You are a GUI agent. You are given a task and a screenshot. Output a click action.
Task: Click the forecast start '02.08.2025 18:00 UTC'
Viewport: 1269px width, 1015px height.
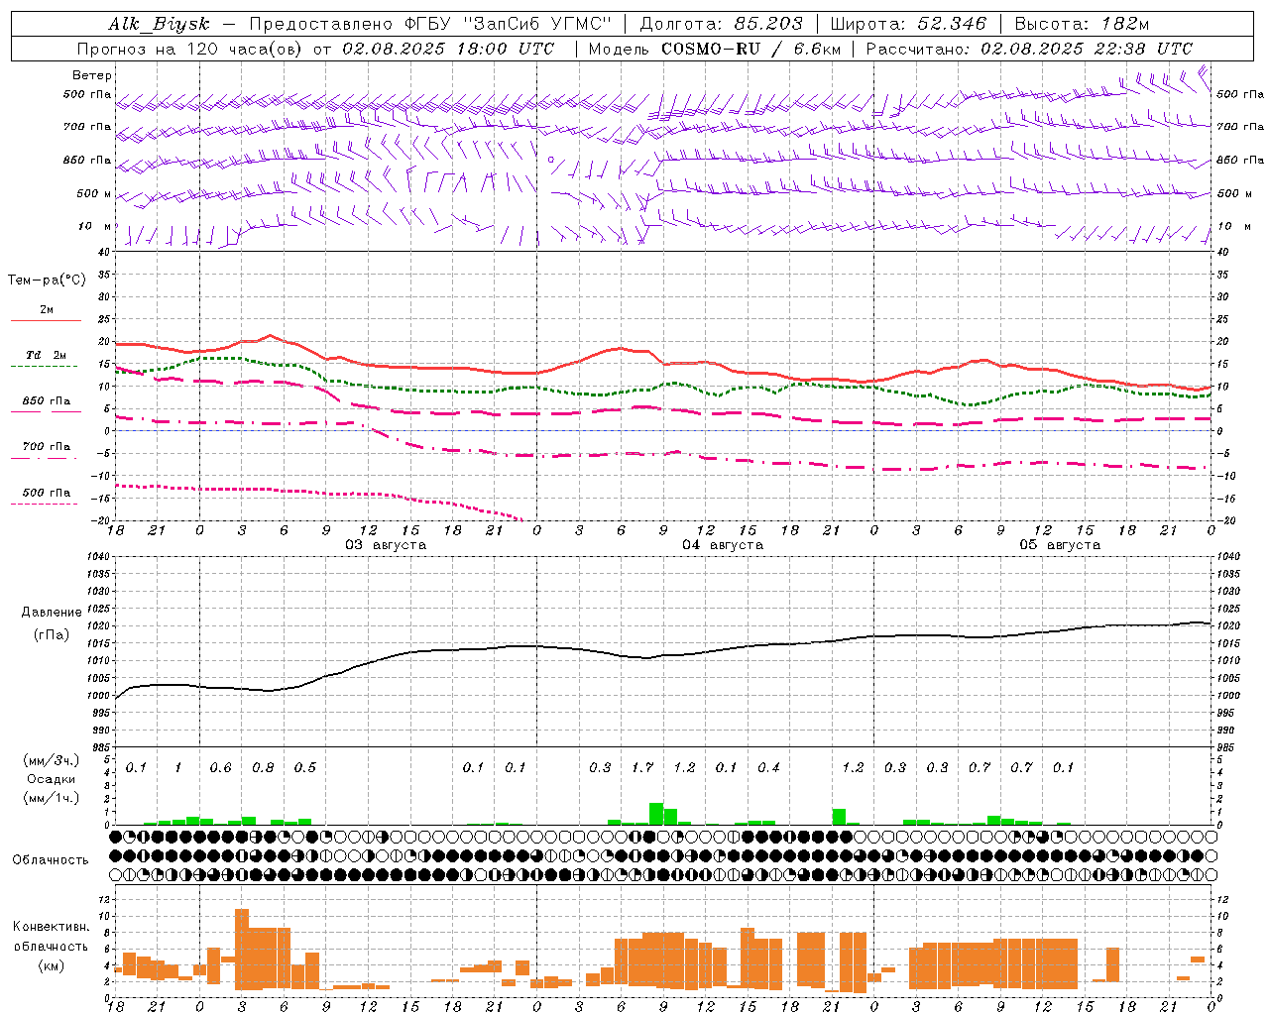click(x=448, y=49)
